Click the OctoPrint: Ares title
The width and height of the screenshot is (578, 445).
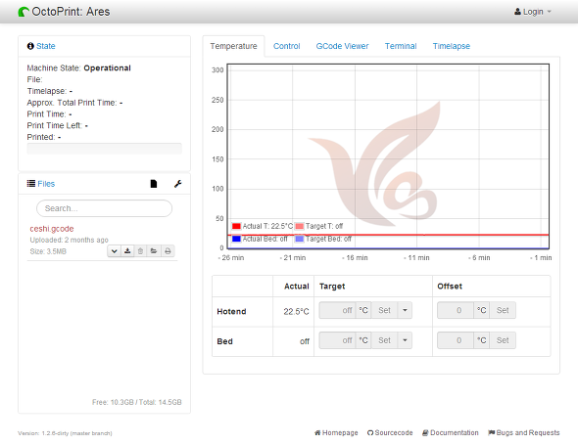(x=71, y=12)
